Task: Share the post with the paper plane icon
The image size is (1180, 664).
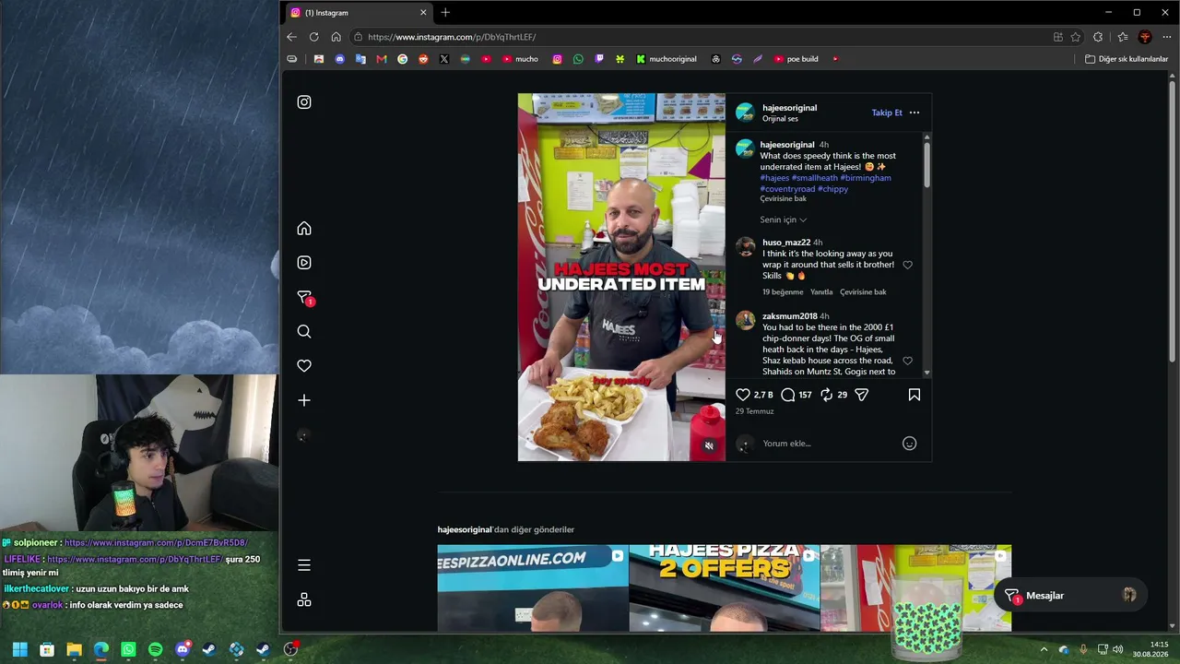Action: tap(862, 395)
